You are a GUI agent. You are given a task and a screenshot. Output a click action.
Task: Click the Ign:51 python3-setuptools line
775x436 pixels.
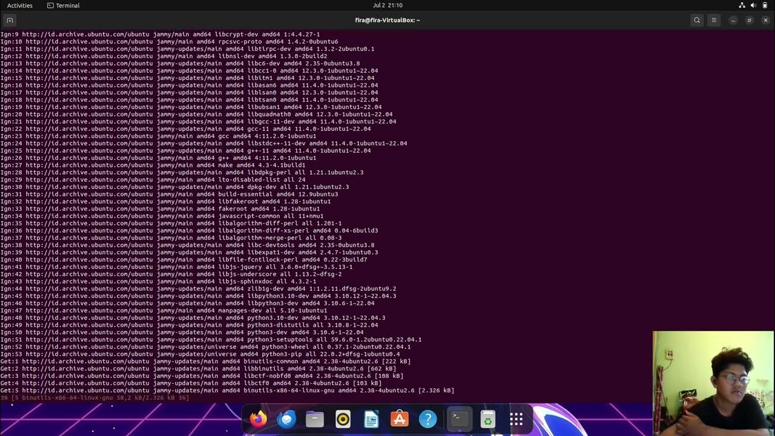[211, 340]
